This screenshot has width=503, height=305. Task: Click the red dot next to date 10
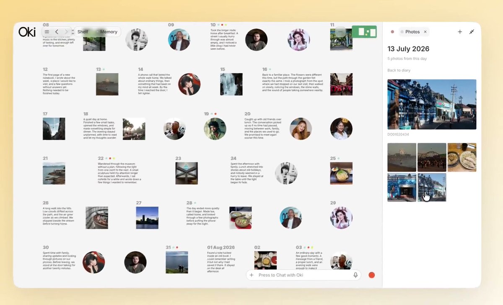pyautogui.click(x=222, y=25)
